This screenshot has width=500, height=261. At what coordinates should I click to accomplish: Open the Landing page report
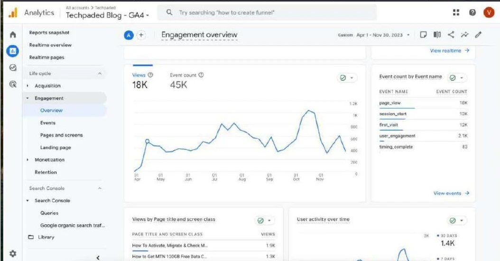(56, 148)
